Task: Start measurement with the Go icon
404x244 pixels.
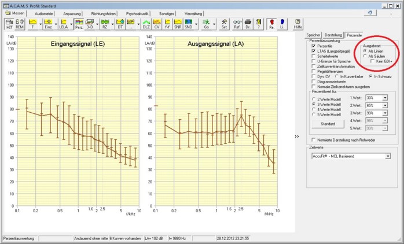Action: tap(206, 24)
